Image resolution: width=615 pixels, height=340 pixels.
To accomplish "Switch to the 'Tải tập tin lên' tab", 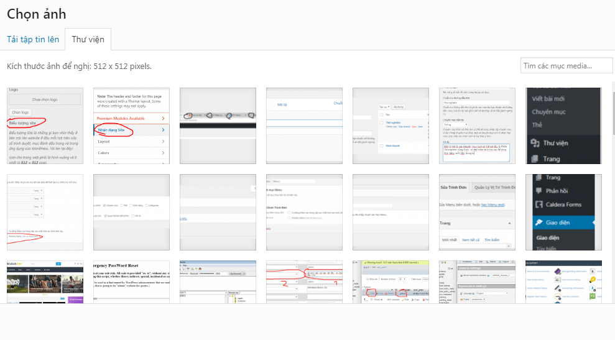I will click(x=33, y=39).
